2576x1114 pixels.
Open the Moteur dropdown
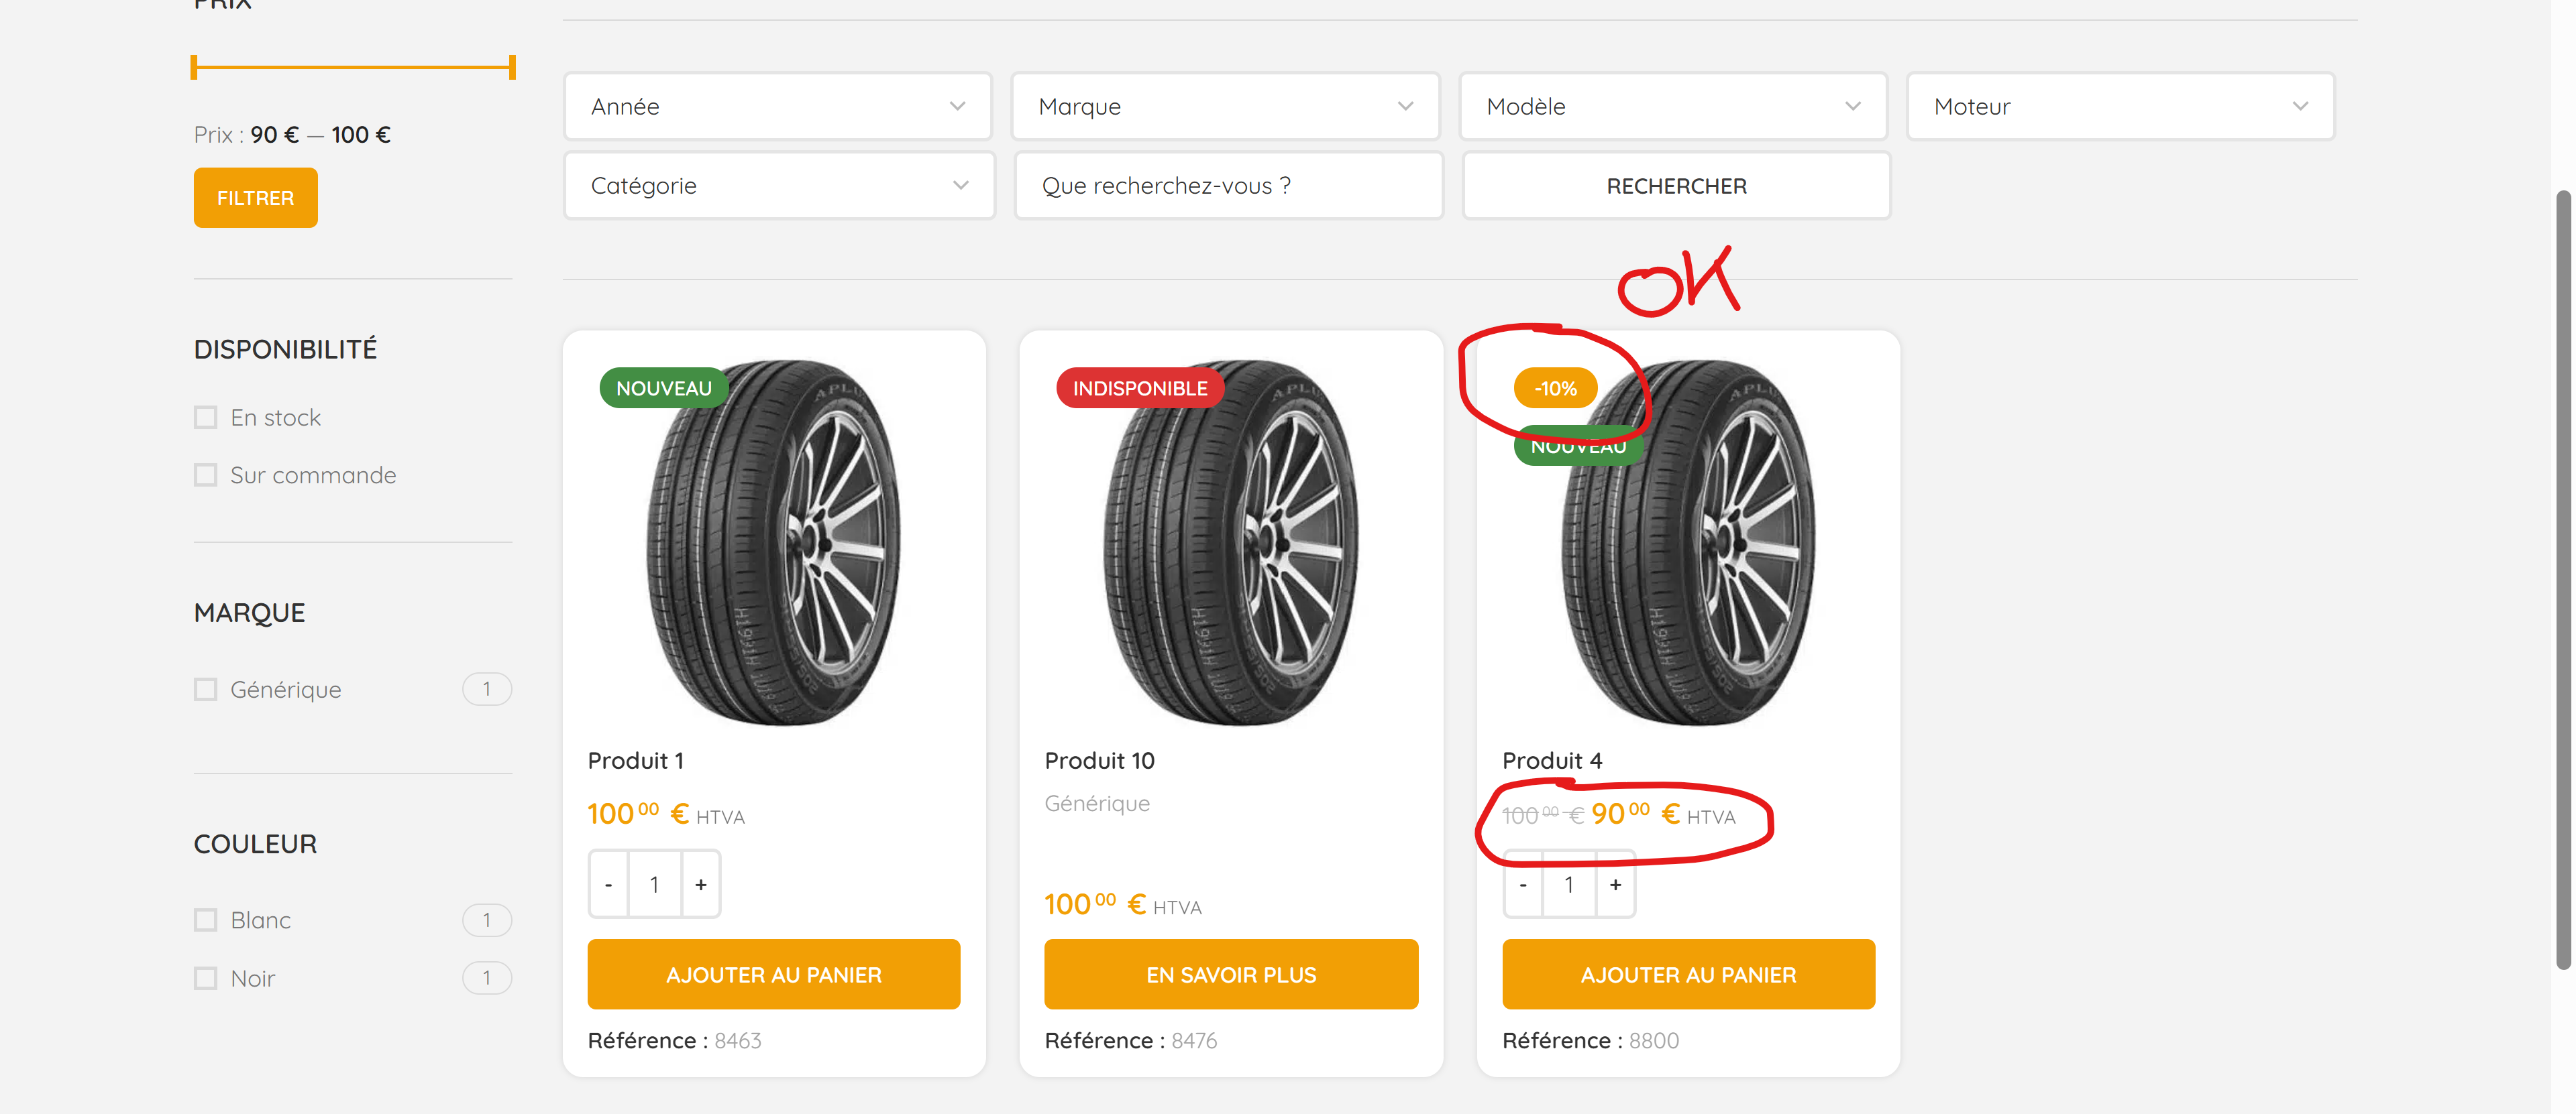click(x=2120, y=106)
